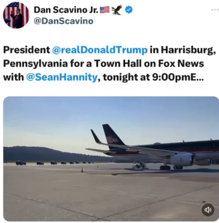Click the display name Dan Scavino Jr.

(x=66, y=10)
